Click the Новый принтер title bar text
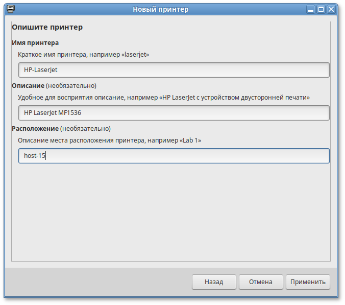345x305 pixels. point(160,9)
